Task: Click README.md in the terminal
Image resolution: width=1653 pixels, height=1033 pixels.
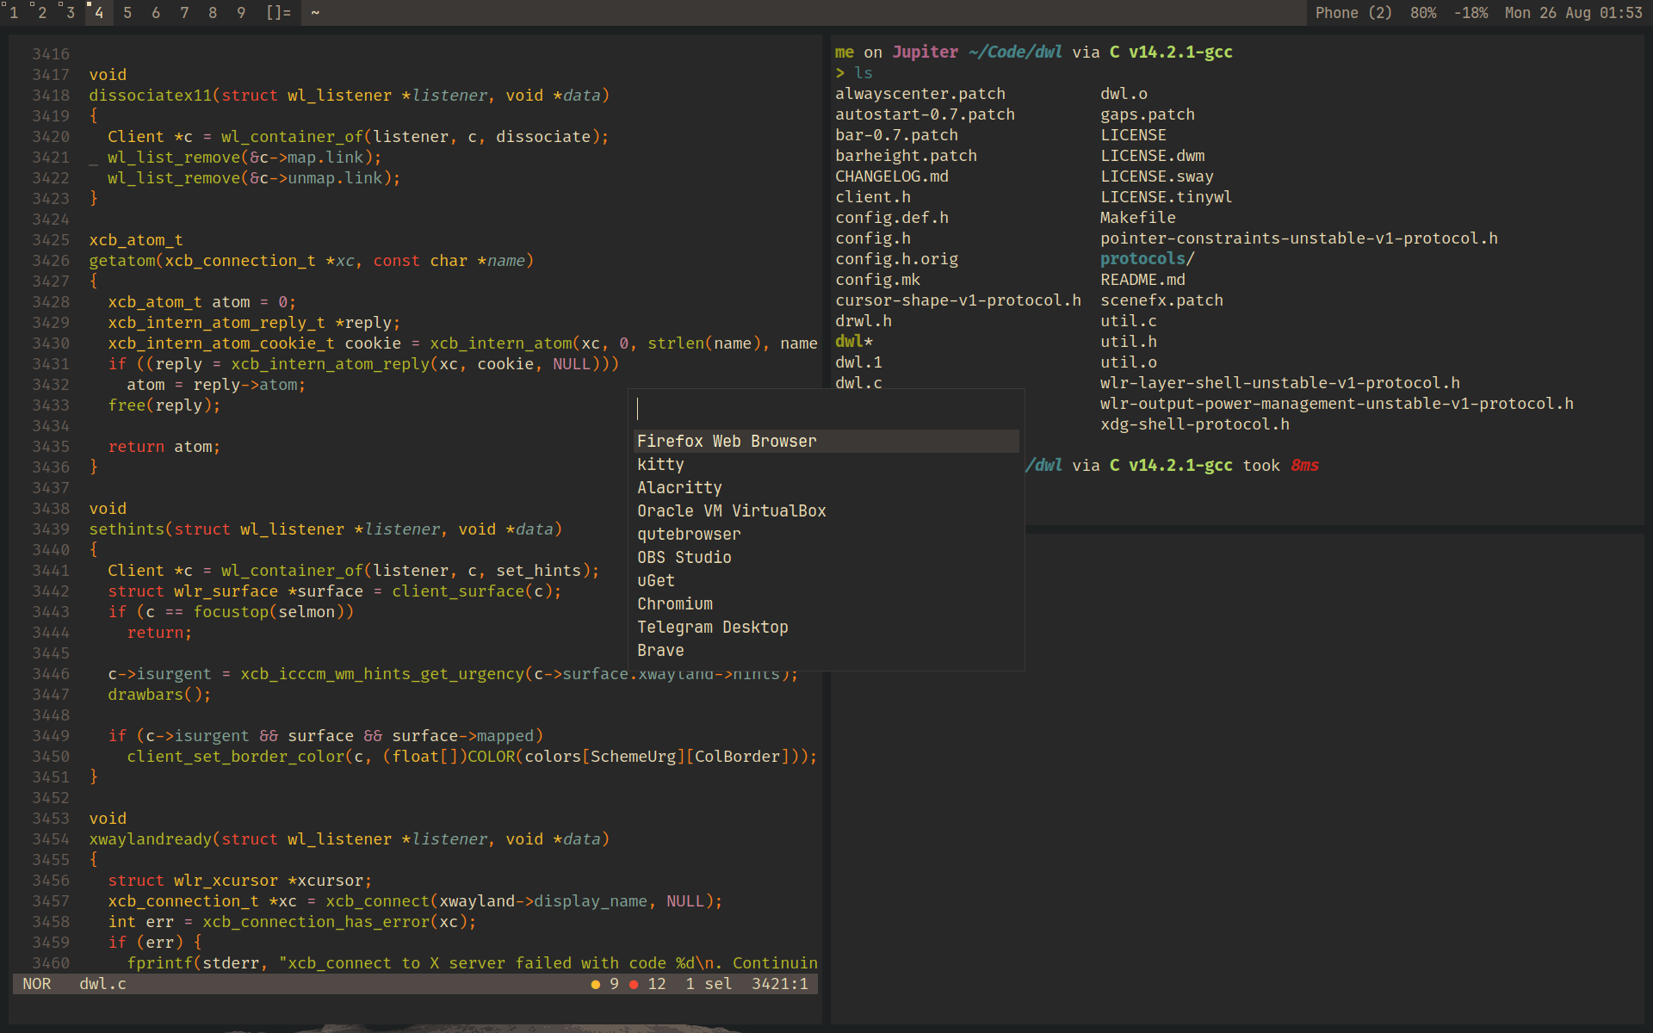Action: [x=1142, y=280]
